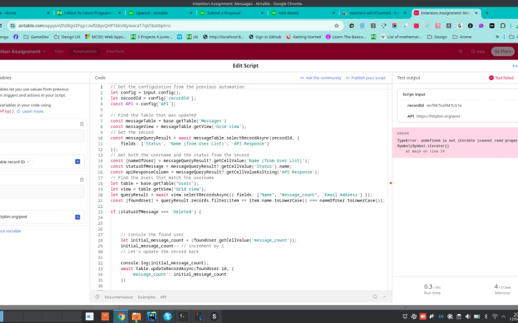Click the help circle icon beside Documentation
The width and height of the screenshot is (518, 323).
coord(98,297)
